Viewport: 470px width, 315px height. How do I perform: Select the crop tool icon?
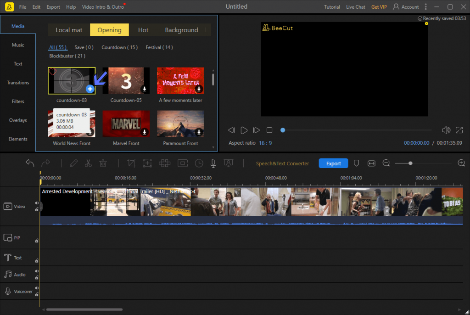point(131,163)
